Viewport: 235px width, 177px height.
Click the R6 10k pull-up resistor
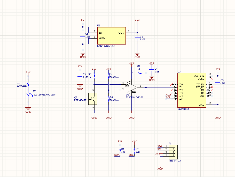point(120,150)
